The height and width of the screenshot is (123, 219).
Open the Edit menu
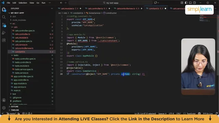pyautogui.click(x=14, y=3)
